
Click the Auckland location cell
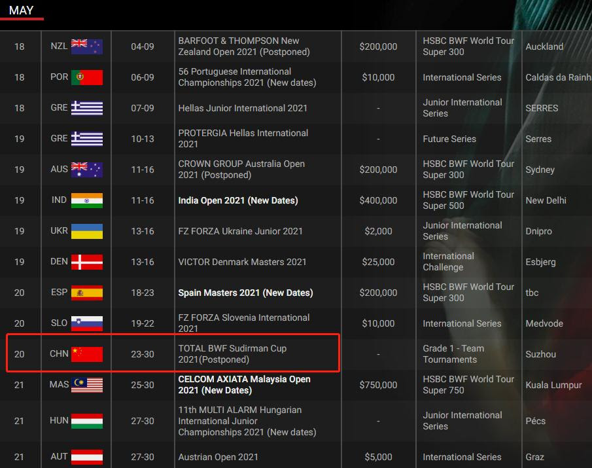tap(544, 46)
